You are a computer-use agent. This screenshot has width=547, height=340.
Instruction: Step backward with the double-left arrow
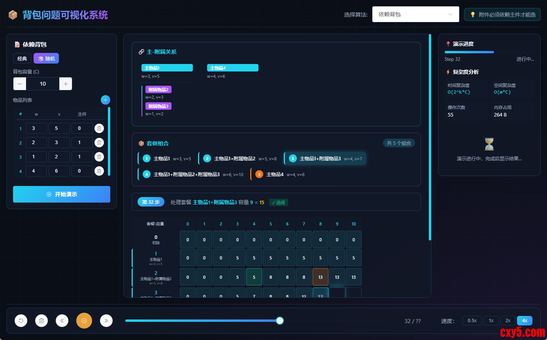(x=62, y=321)
